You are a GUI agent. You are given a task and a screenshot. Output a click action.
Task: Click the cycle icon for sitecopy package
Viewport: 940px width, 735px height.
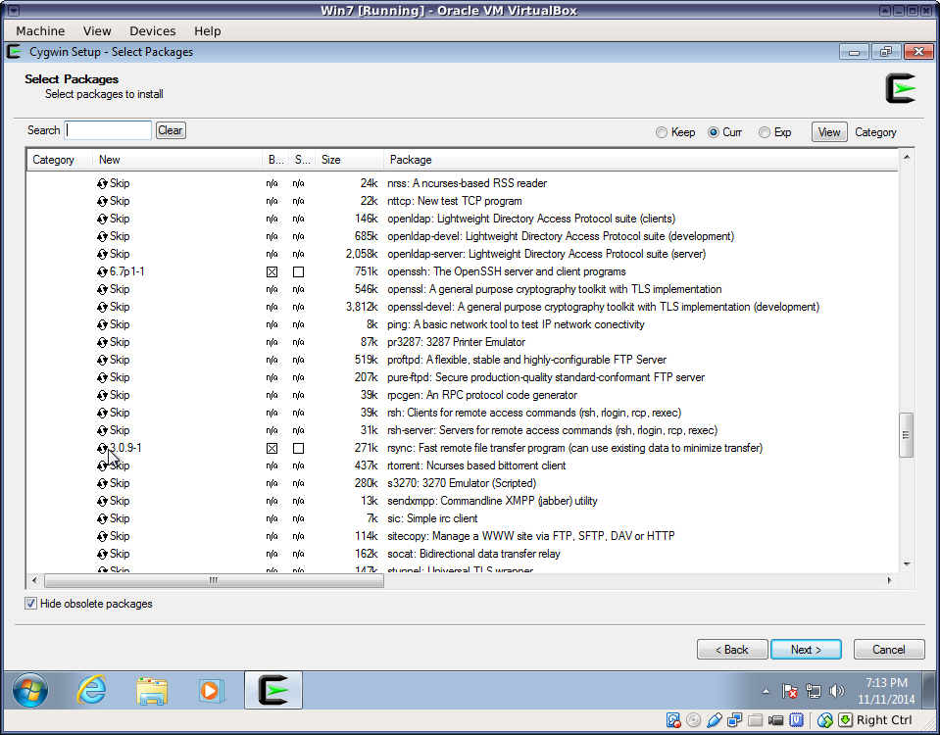coord(102,537)
